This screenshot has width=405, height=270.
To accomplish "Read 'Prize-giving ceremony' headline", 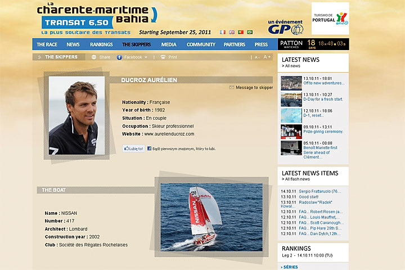I will tap(323, 132).
